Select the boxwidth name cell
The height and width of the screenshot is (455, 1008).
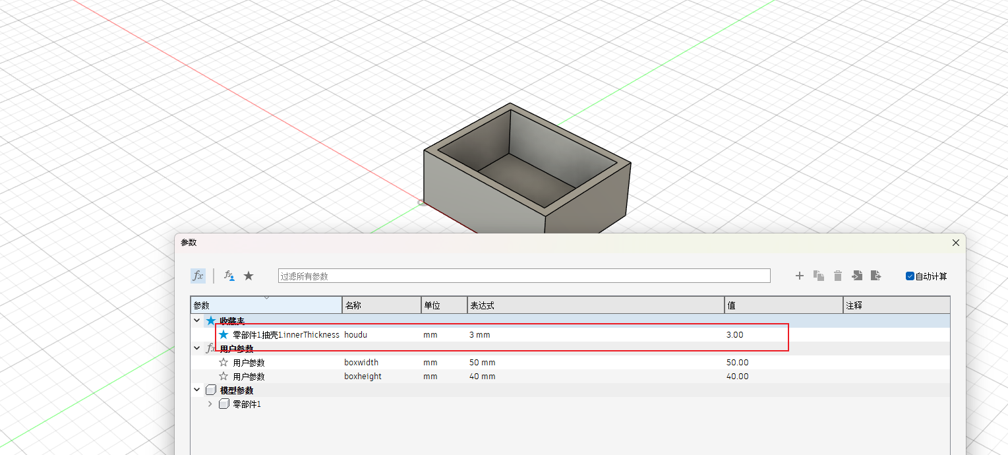[x=361, y=363]
